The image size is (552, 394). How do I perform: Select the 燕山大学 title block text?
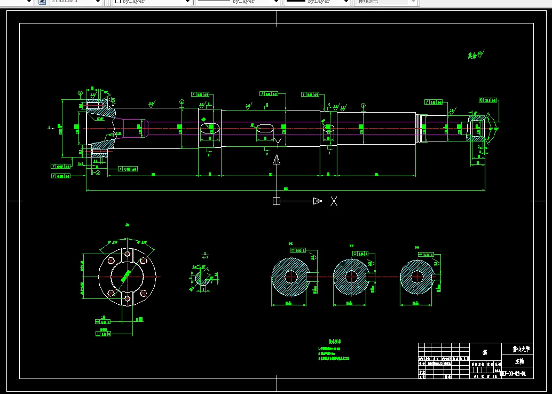click(x=521, y=349)
